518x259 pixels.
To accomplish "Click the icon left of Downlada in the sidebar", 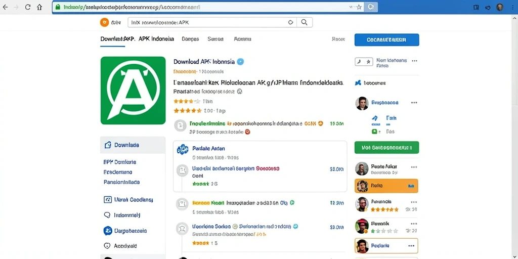I will click(x=108, y=145).
